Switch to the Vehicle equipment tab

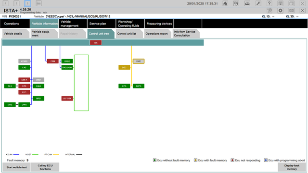(x=44, y=34)
